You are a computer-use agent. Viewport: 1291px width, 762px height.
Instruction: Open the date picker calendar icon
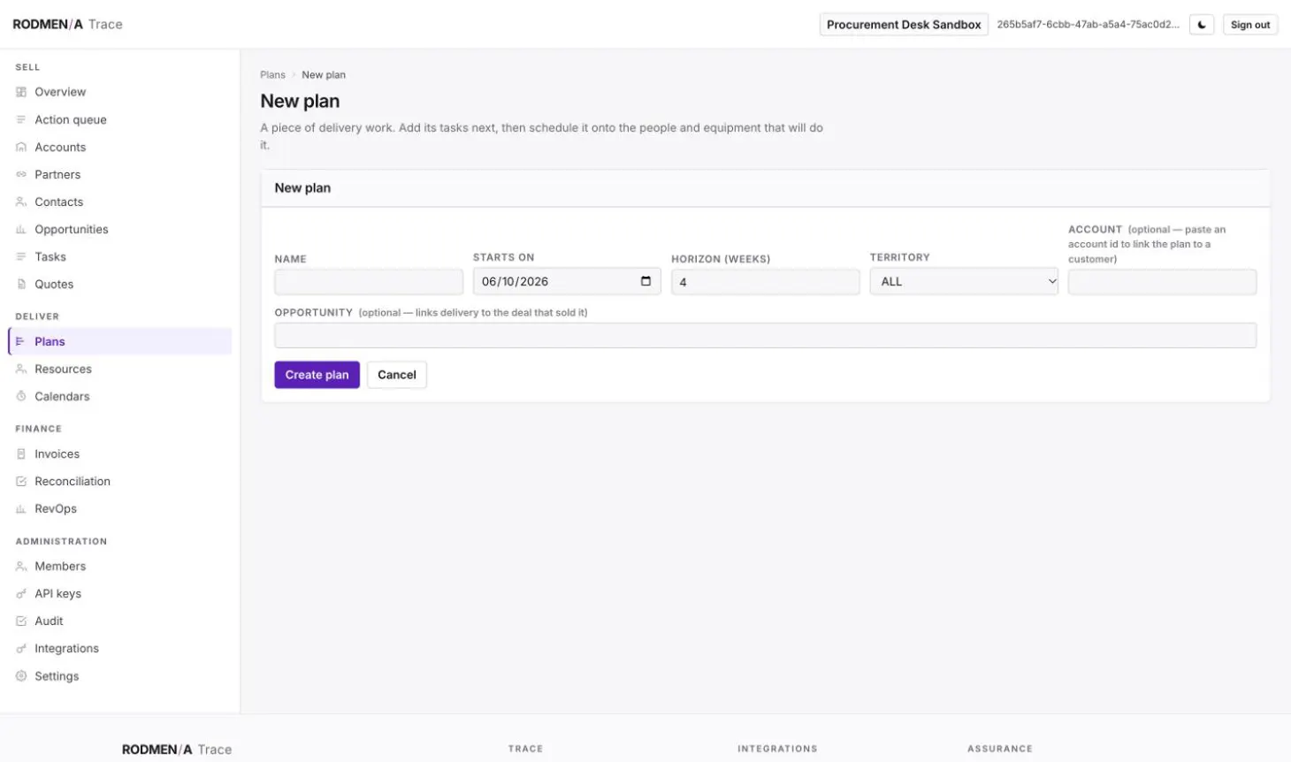(x=645, y=281)
